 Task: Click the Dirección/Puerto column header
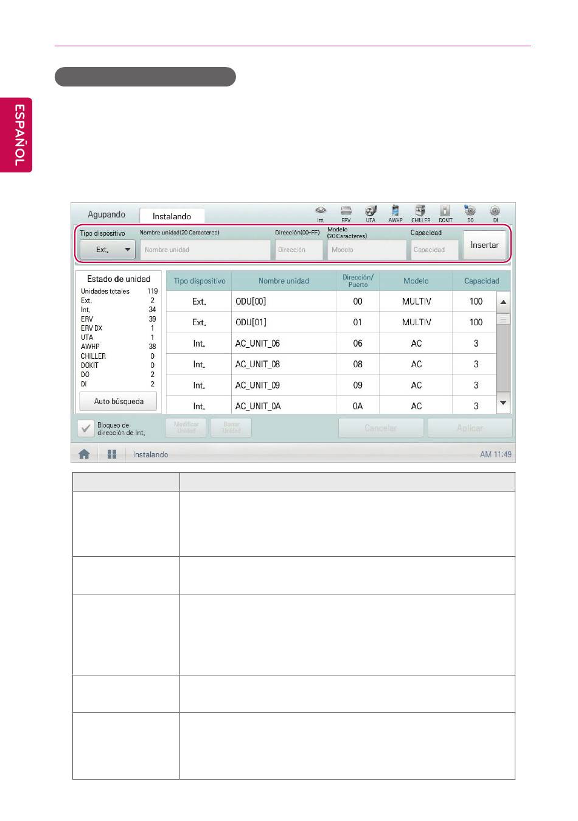tap(358, 281)
